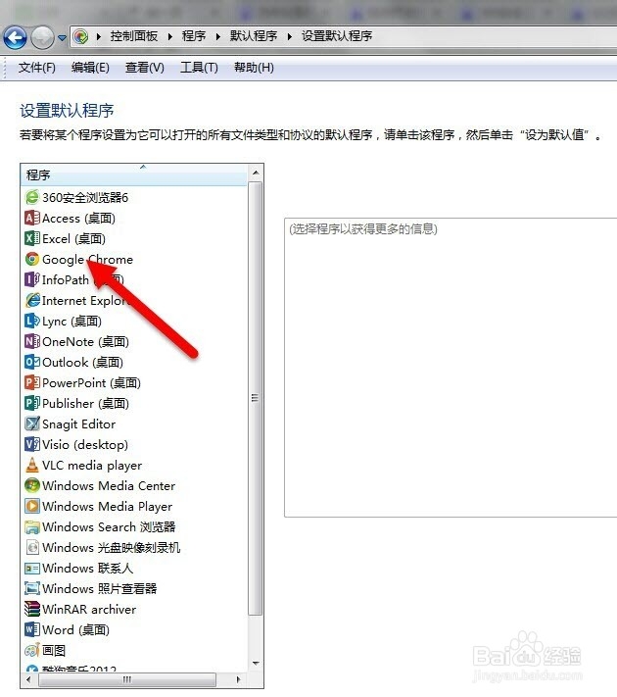Click 设置默认程序 breadcrumb item
Image resolution: width=617 pixels, height=697 pixels.
(337, 36)
